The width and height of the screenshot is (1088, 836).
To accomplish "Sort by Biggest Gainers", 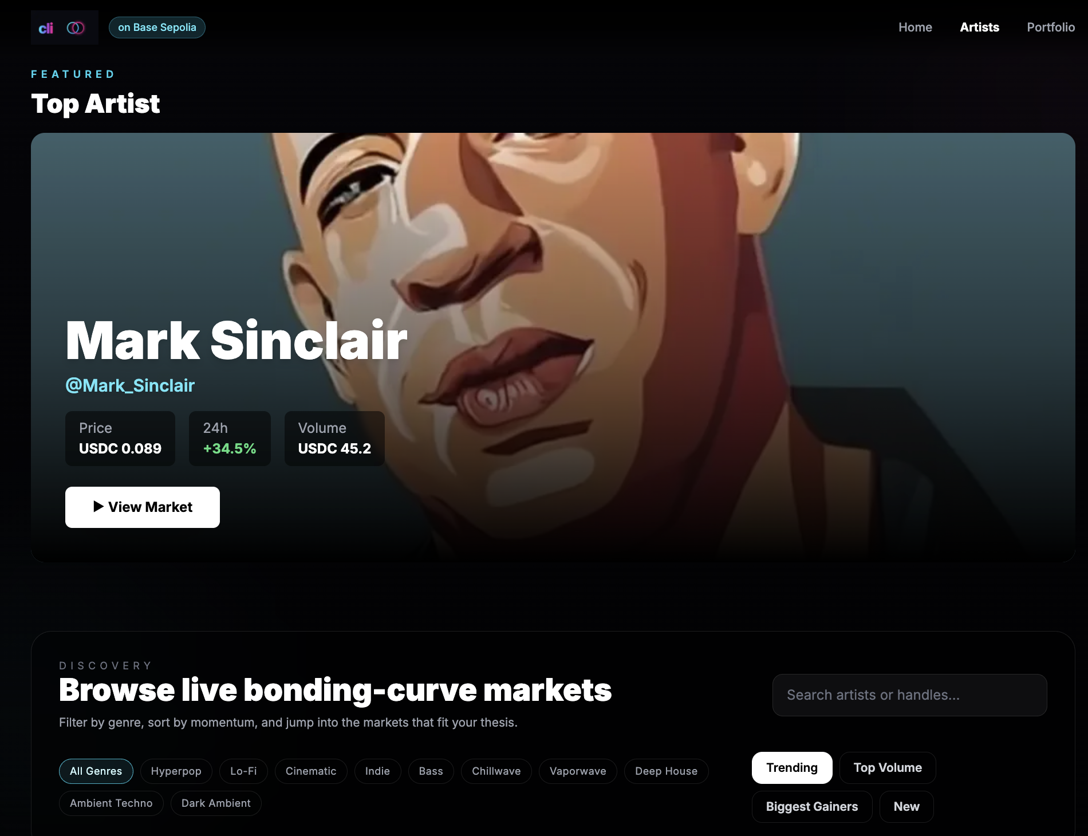I will tap(812, 807).
